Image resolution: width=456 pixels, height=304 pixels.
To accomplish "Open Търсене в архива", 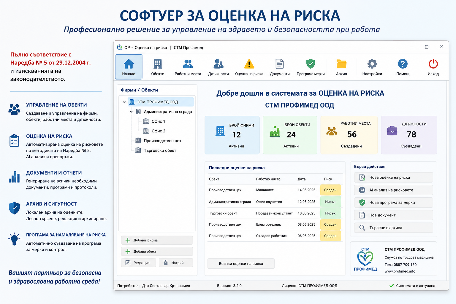I will 393,228.
